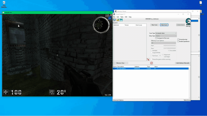This screenshot has width=207, height=116.
Task: Open Cheat Engine settings logo
Action: pyautogui.click(x=188, y=22)
